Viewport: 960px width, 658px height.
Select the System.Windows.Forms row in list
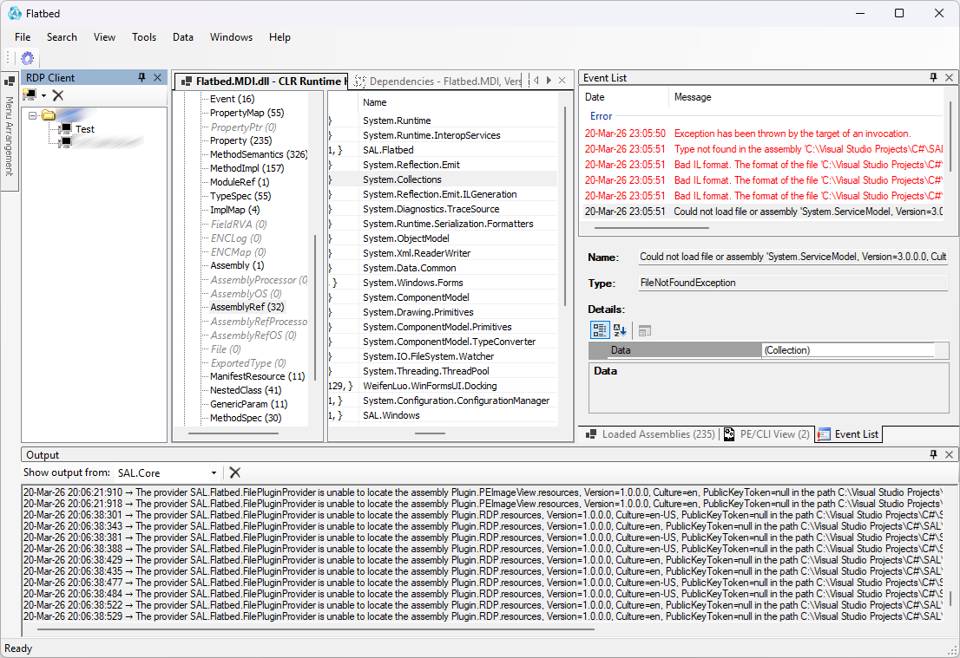(412, 283)
